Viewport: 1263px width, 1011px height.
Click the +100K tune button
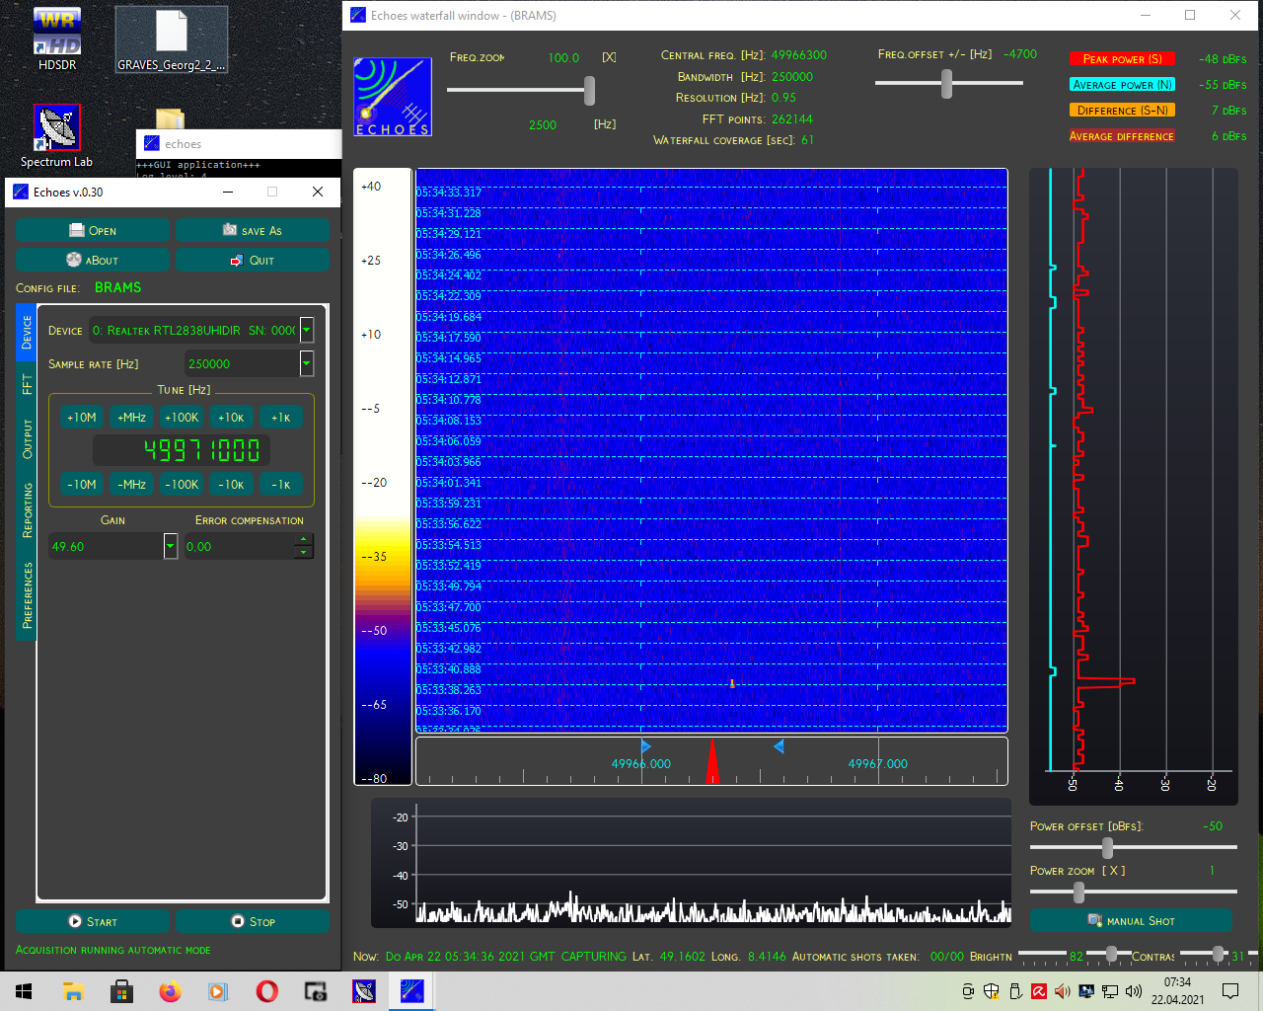182,418
